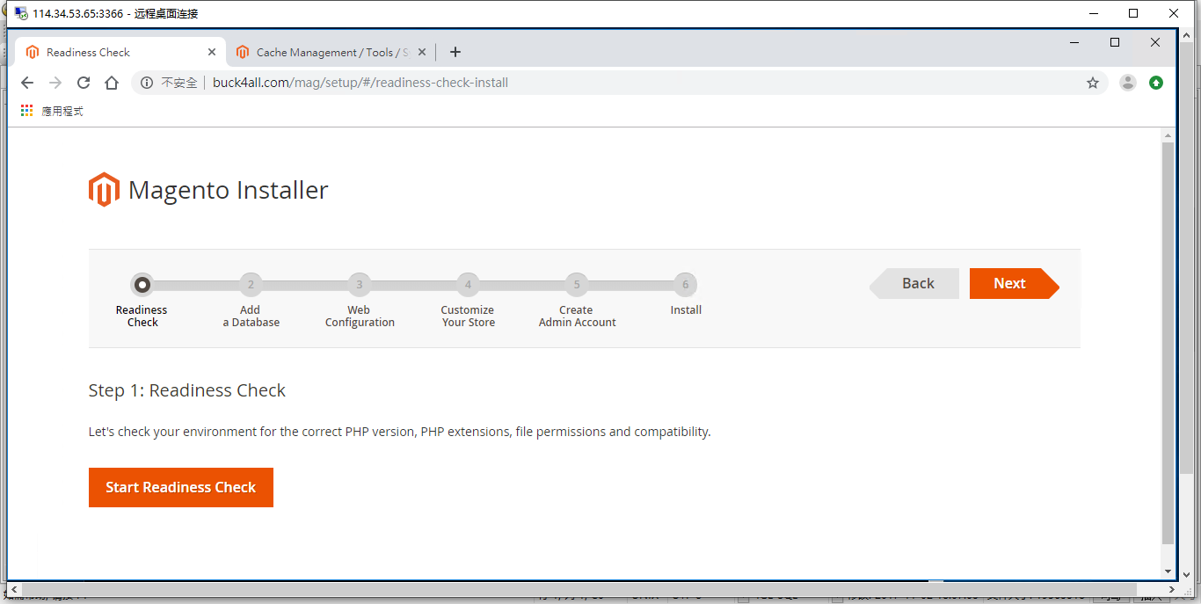The width and height of the screenshot is (1201, 604).
Task: Minimize the Chrome browser window
Action: [1074, 42]
